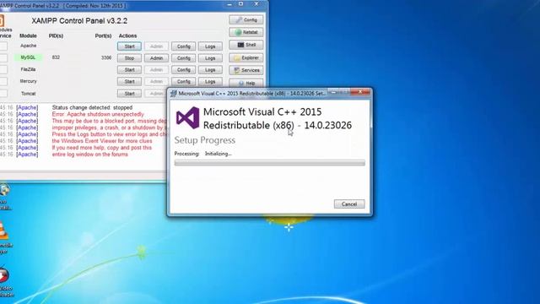This screenshot has height=304, width=540.
Task: Click 'entire log window on the forums' line
Action: [x=90, y=155]
